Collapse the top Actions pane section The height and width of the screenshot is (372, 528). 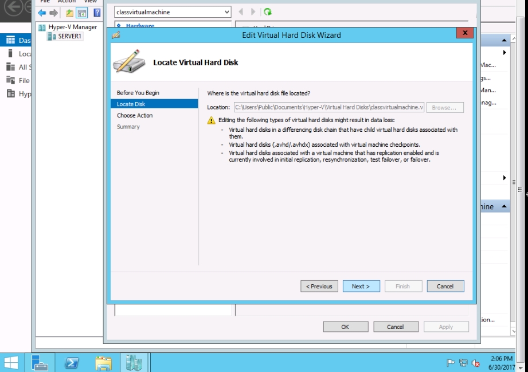[504, 40]
